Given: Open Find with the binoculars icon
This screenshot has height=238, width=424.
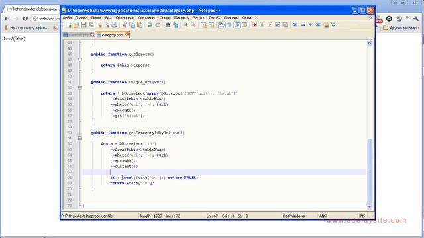Looking at the screenshot, I should (168, 25).
